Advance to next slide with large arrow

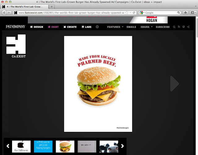click(174, 83)
